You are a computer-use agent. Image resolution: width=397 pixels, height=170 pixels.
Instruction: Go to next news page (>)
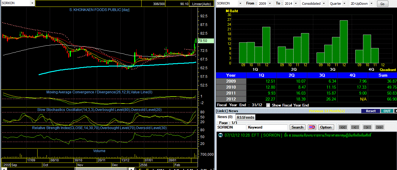pyautogui.click(x=367, y=127)
